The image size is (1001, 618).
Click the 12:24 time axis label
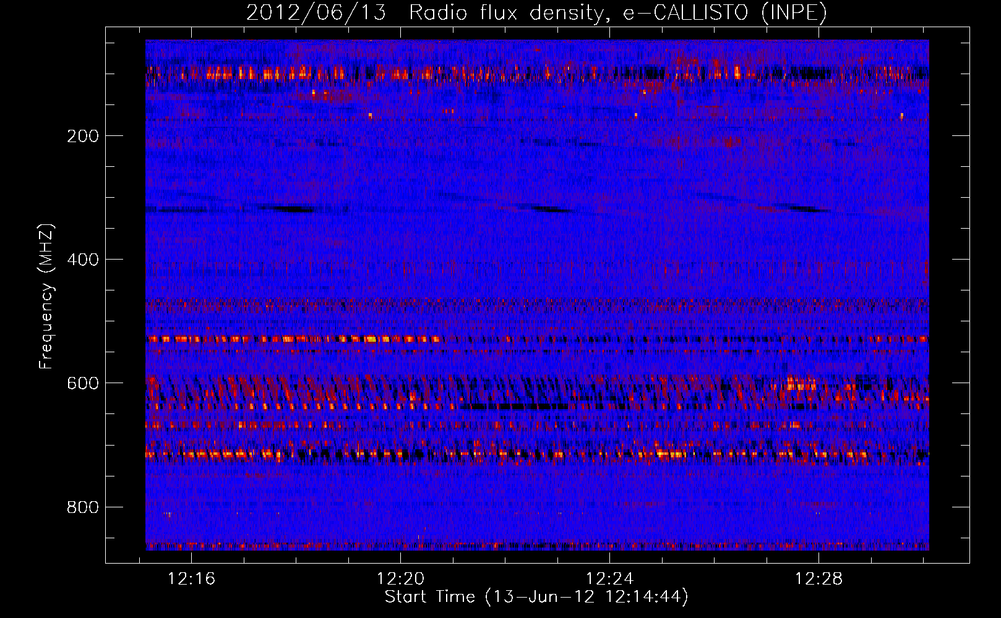pos(609,578)
